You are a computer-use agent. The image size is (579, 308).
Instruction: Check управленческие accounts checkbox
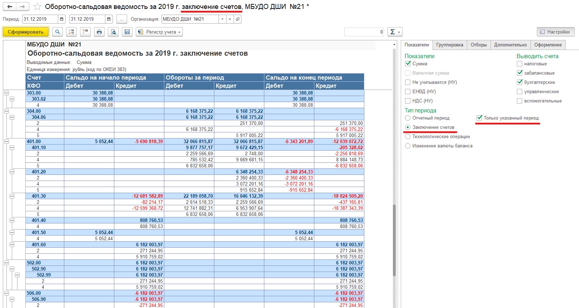click(520, 91)
